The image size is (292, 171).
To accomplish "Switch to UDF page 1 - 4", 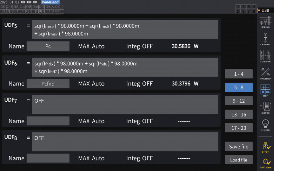I will (239, 74).
